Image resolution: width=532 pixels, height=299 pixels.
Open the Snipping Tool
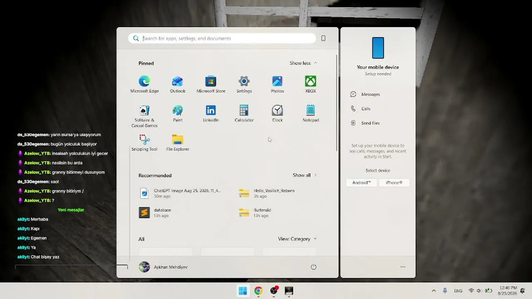coord(144,142)
